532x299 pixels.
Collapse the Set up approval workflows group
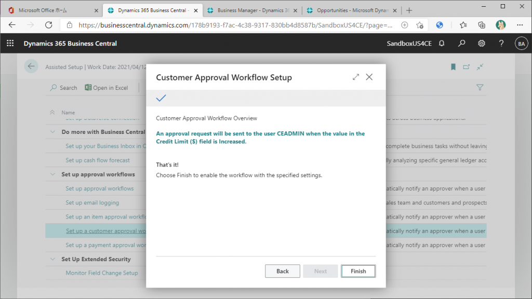[x=52, y=174]
